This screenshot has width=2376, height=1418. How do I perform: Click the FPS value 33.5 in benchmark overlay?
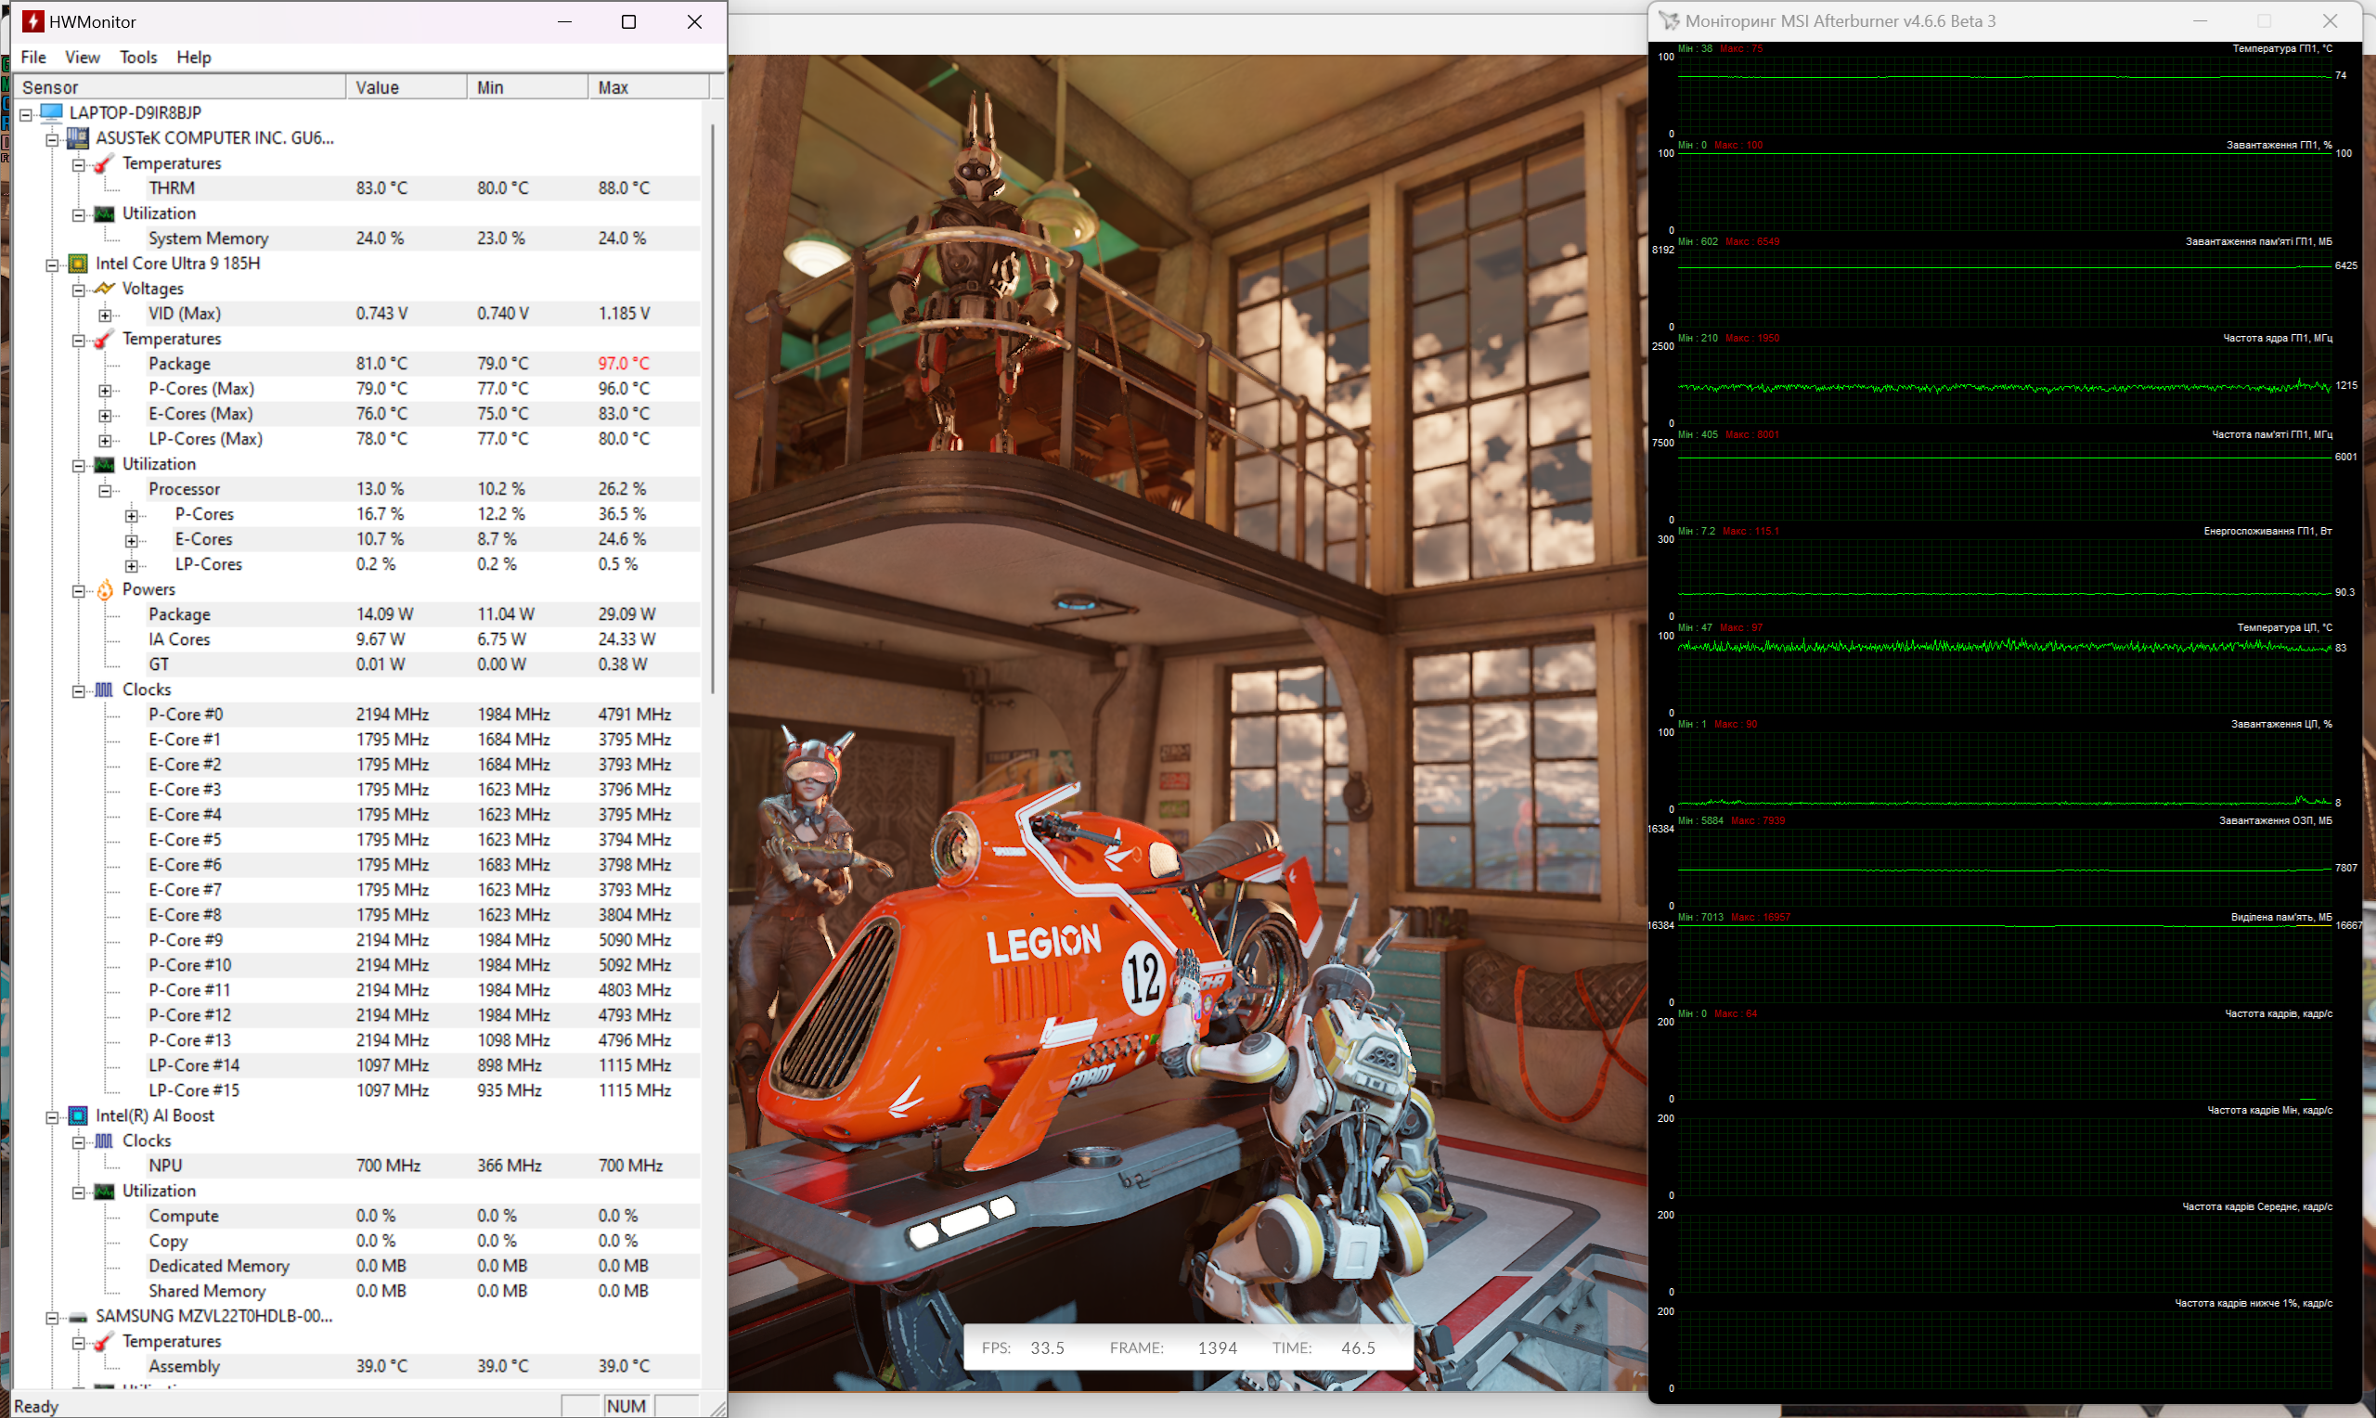point(1047,1348)
